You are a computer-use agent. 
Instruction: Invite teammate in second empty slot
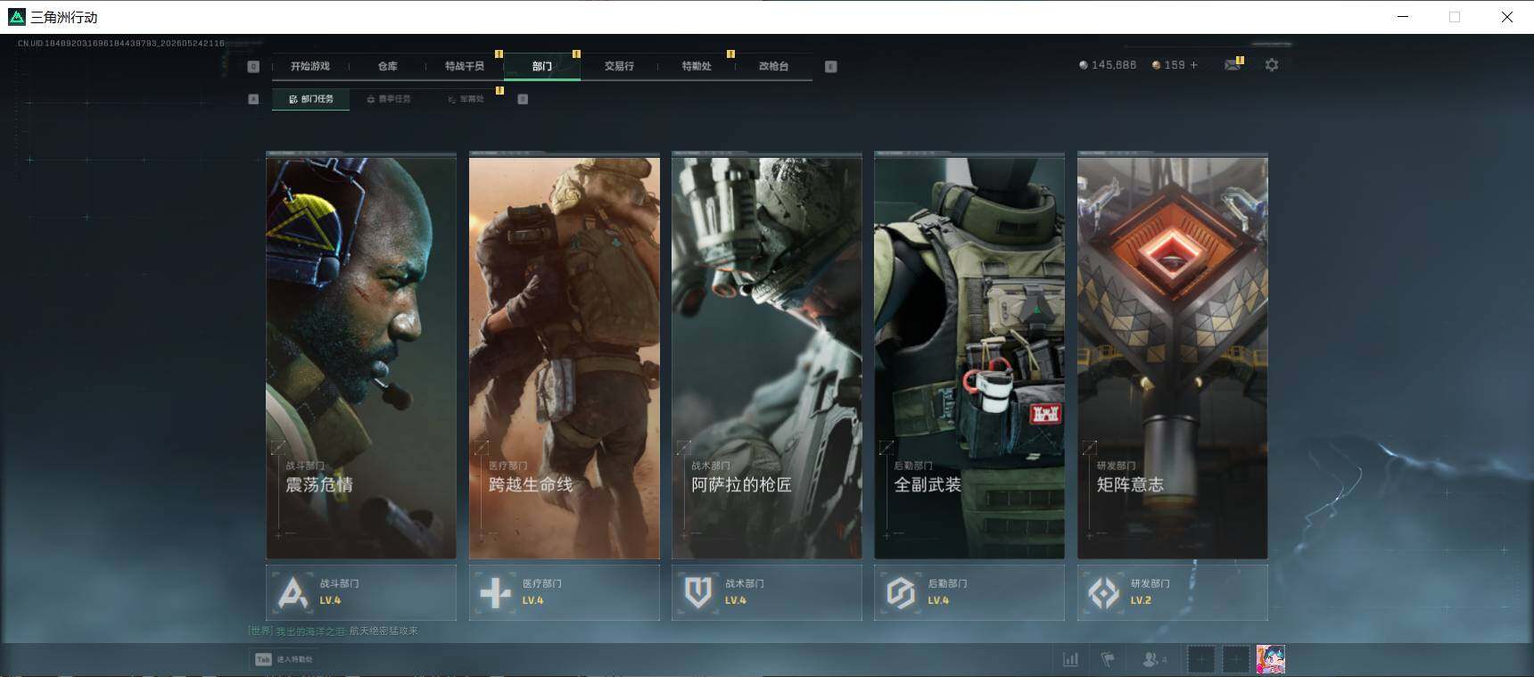tap(1236, 660)
